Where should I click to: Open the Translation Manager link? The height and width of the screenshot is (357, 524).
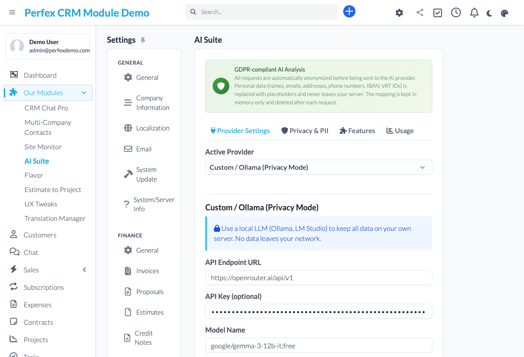click(x=55, y=218)
